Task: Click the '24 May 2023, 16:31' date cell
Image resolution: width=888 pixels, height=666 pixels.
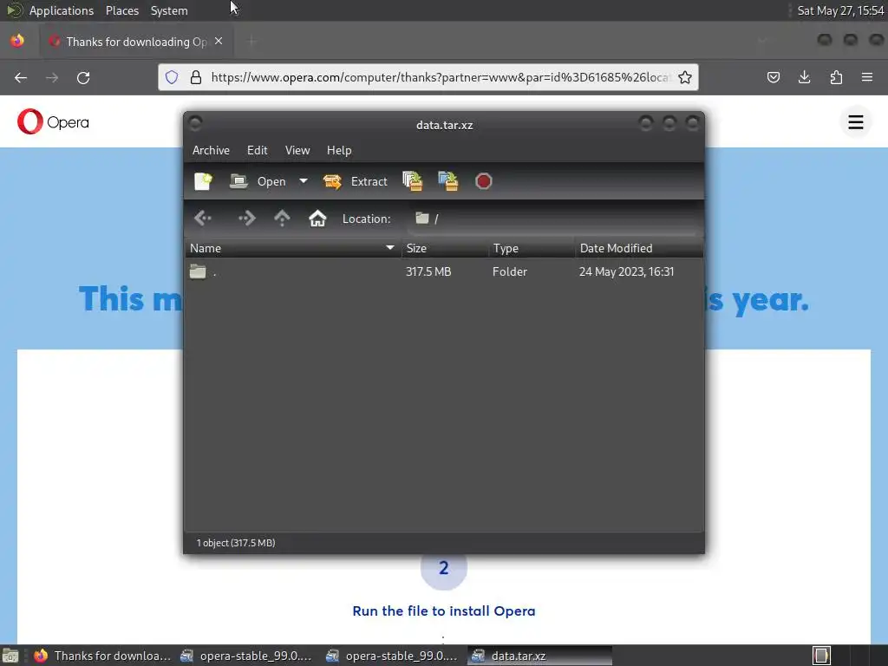Action: pyautogui.click(x=626, y=271)
